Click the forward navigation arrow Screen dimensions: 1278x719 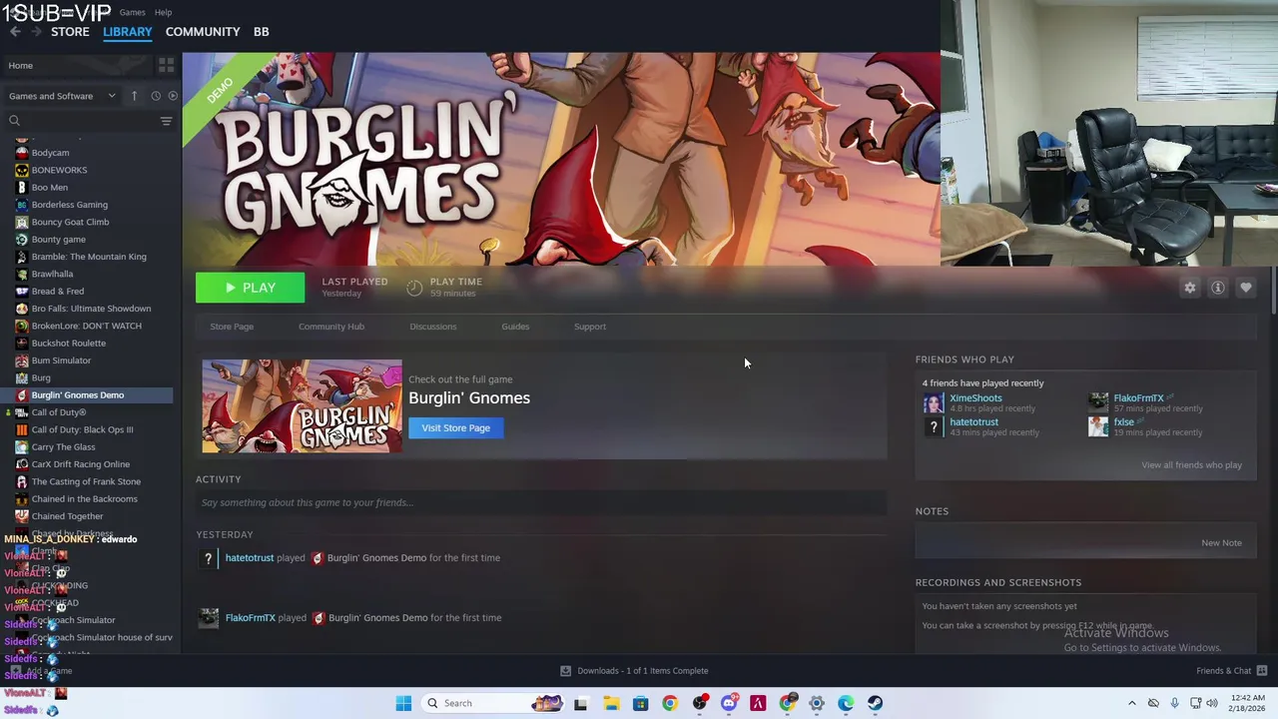click(x=36, y=32)
